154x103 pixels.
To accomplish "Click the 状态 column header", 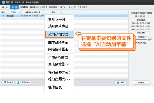I will [x=3, y=12].
